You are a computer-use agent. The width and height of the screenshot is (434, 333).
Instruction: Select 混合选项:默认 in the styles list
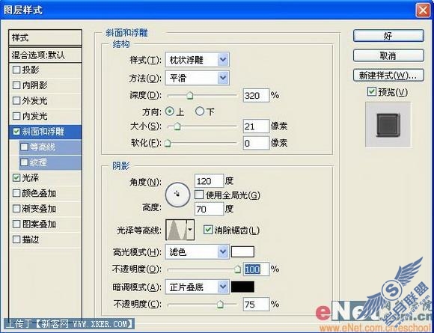pos(46,55)
